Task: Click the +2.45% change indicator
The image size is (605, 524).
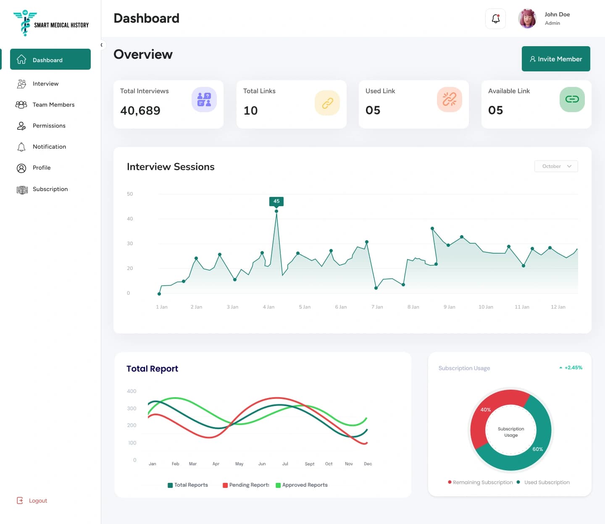Action: pyautogui.click(x=571, y=367)
